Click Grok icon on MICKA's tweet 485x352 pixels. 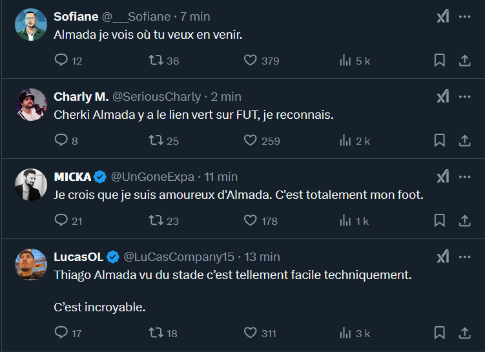442,176
